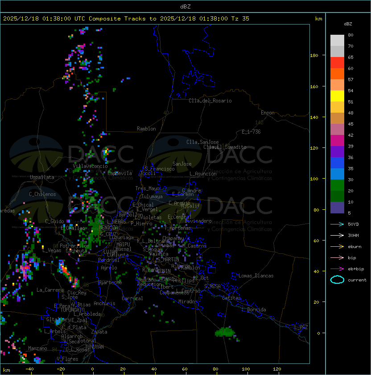Click the 'L_Asuncion' map label

coord(203,174)
